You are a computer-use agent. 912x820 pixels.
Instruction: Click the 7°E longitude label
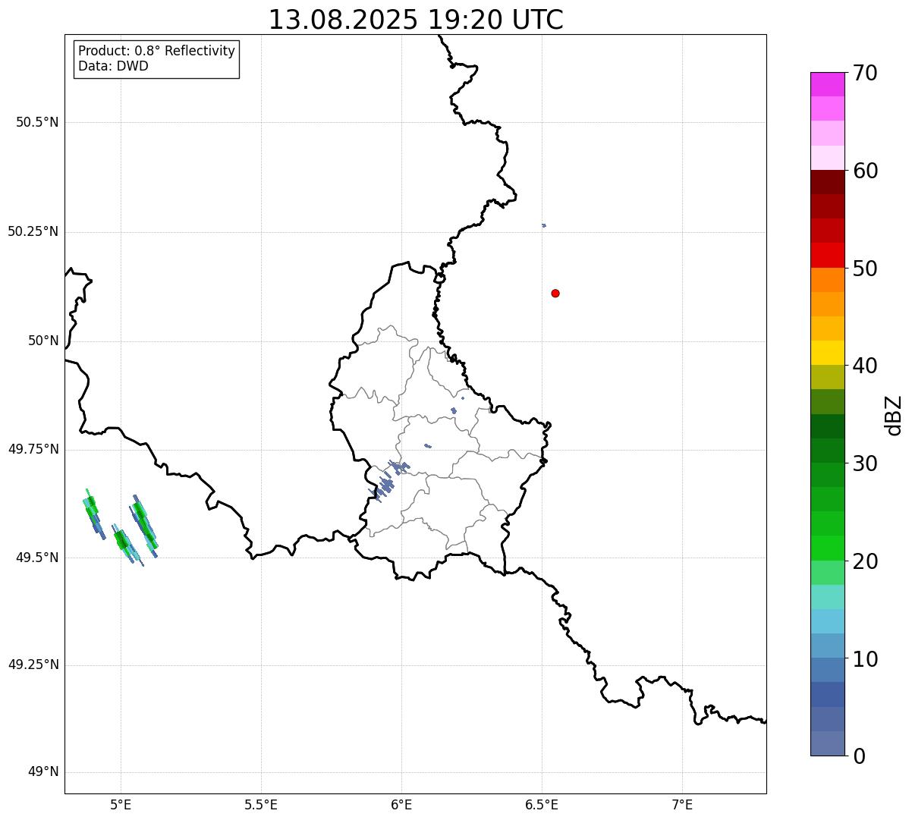(682, 805)
